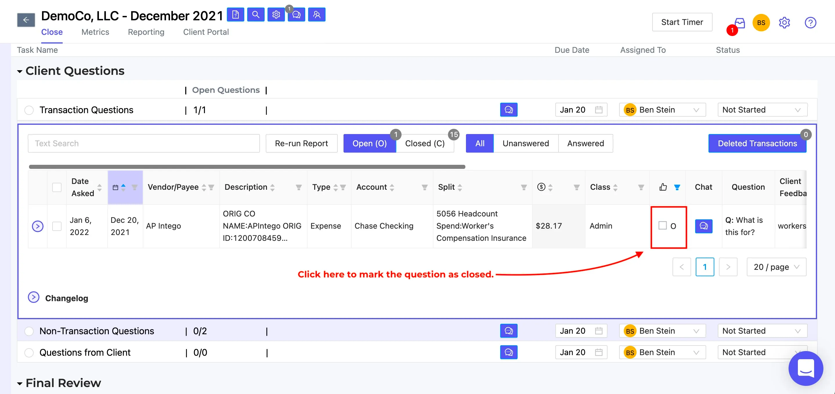This screenshot has height=394, width=835.
Task: Click the Description column filter icon
Action: coord(299,187)
